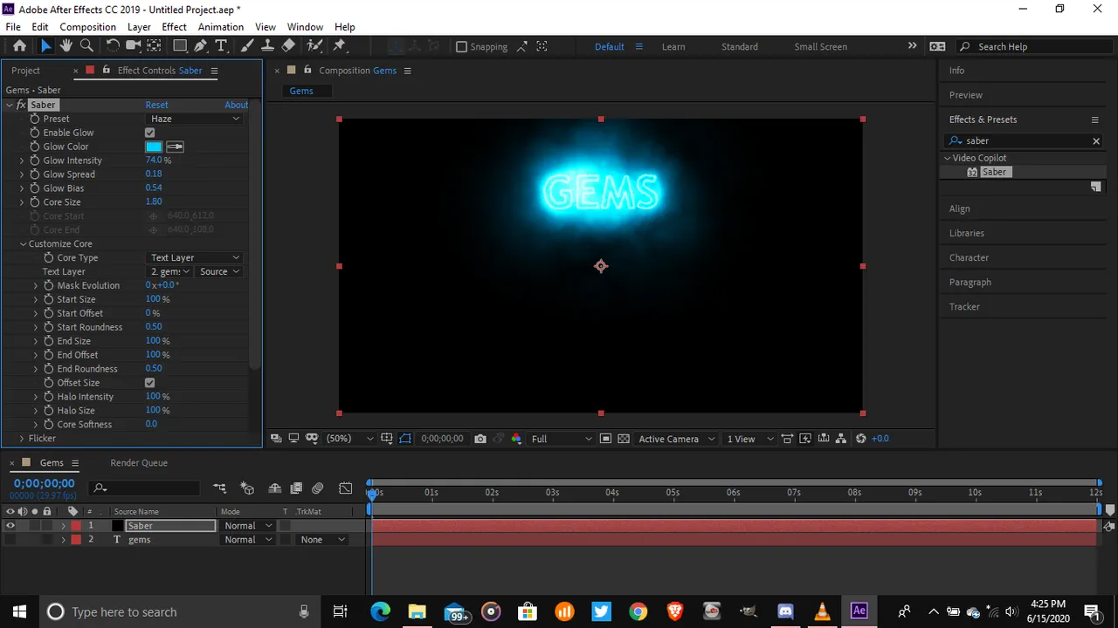Select the Zoom magnifier tool
Viewport: 1118px width, 628px height.
point(86,46)
